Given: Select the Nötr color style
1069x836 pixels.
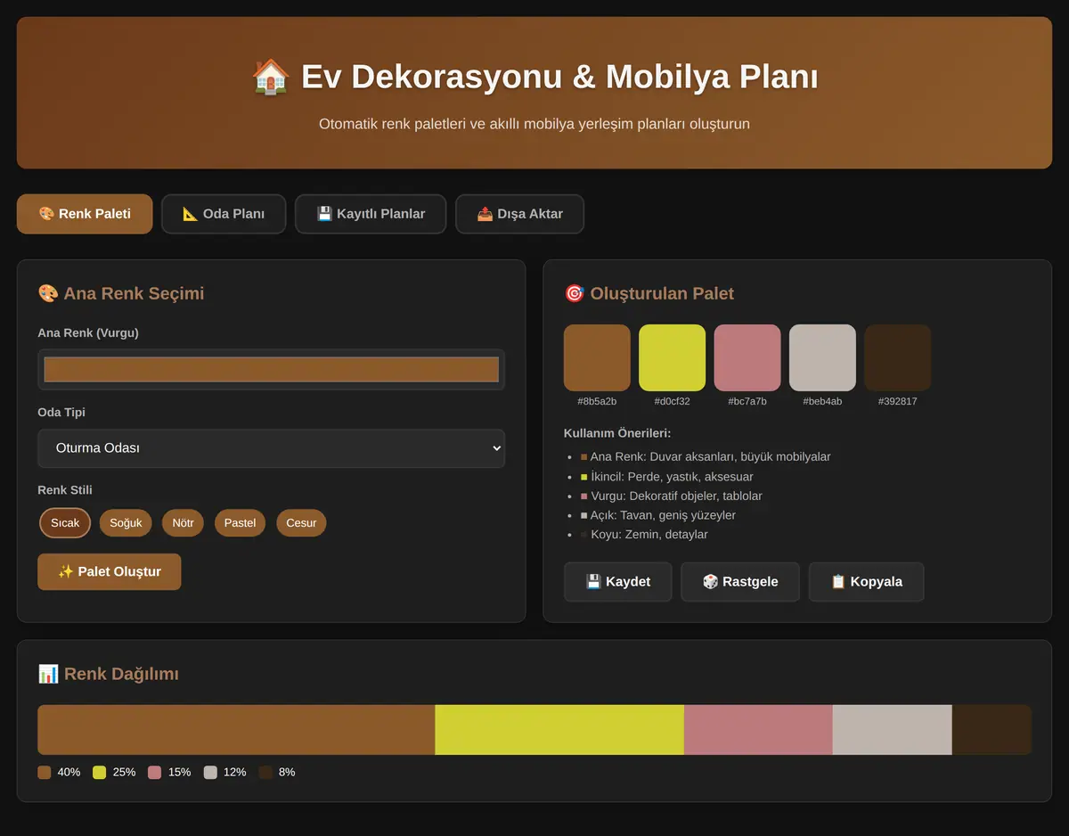Looking at the screenshot, I should 183,523.
